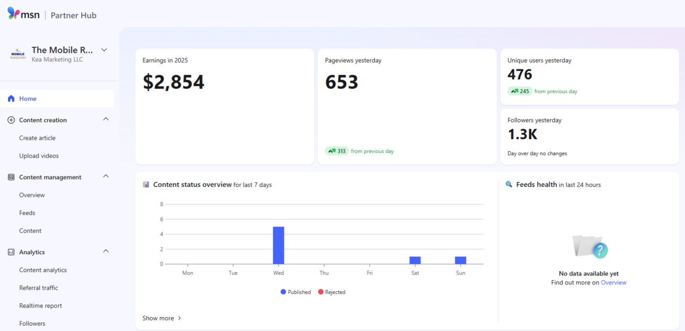
Task: Toggle the Published series in chart legend
Action: [296, 292]
